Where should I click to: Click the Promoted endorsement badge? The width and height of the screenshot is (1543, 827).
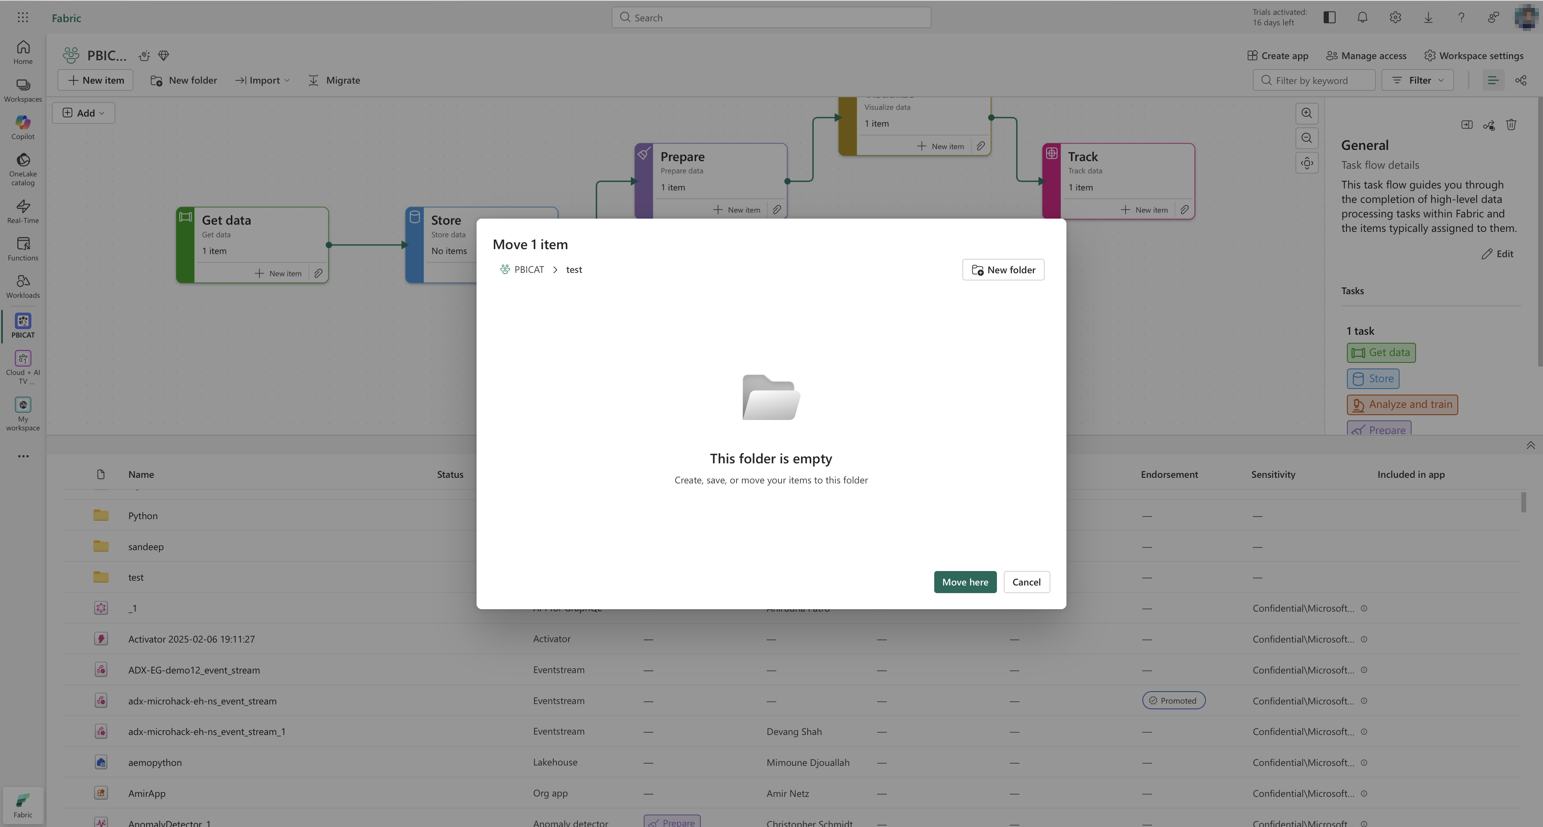pyautogui.click(x=1173, y=701)
